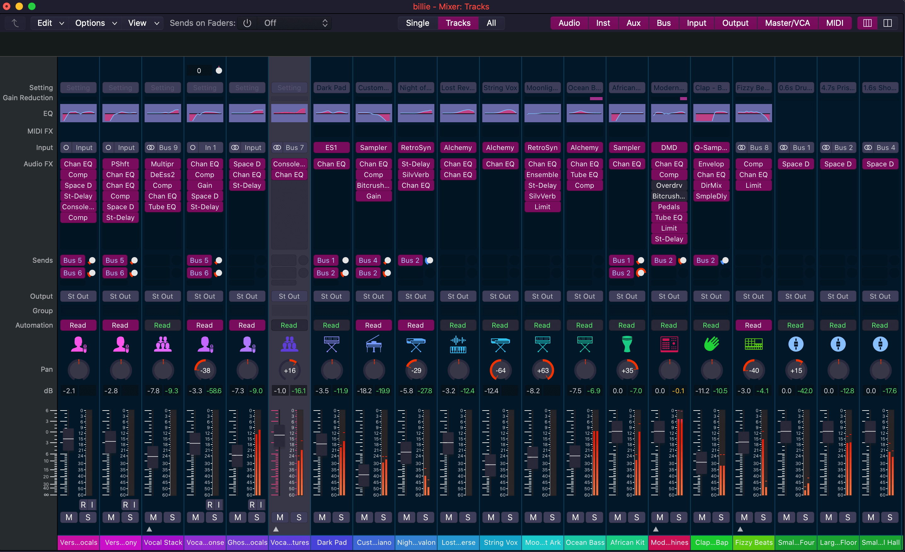Switch mixer to Single view
Viewport: 905px width, 552px height.
click(x=417, y=23)
